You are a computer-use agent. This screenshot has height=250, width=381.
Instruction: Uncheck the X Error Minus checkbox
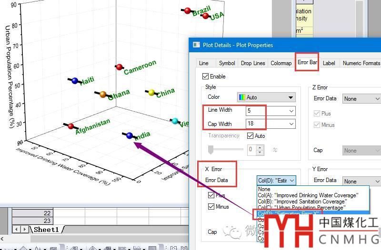(211, 207)
